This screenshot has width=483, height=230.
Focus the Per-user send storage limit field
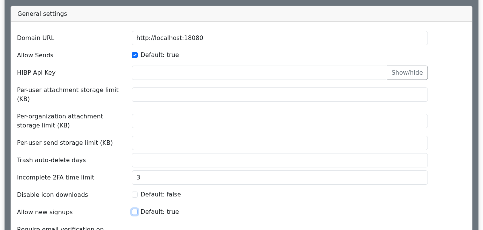point(280,143)
